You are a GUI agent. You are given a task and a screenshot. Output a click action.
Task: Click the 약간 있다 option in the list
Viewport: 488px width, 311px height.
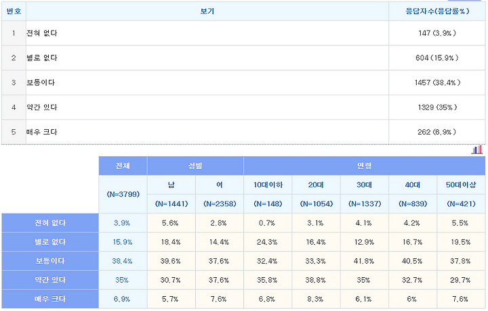pyautogui.click(x=42, y=107)
